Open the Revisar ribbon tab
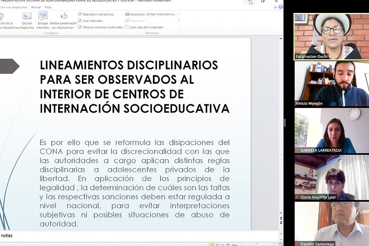Viewport: 369px width, 246px height. 36,7
